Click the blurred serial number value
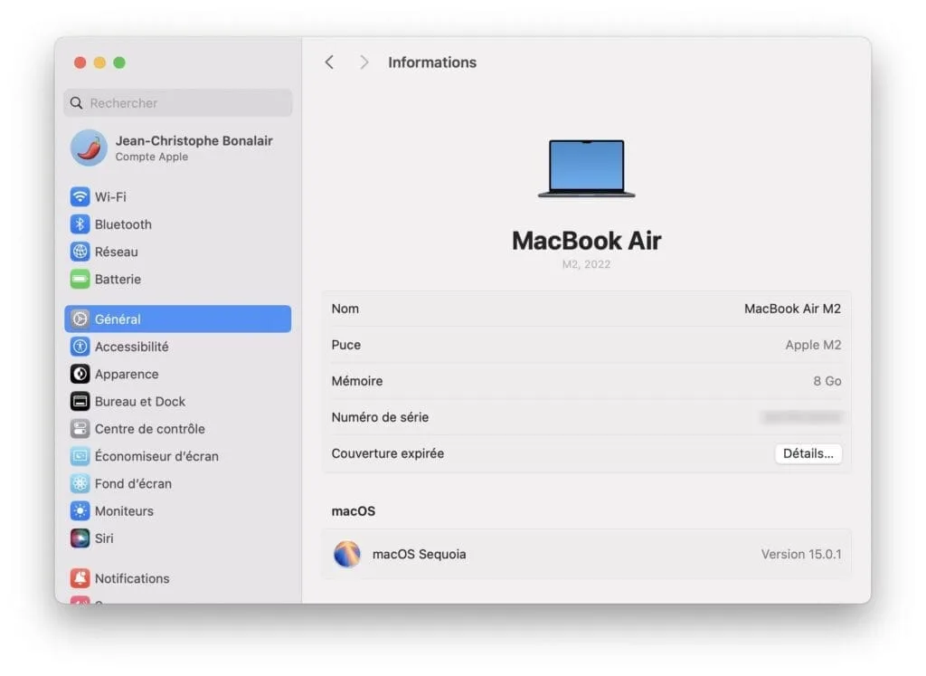The width and height of the screenshot is (926, 676). coord(803,417)
